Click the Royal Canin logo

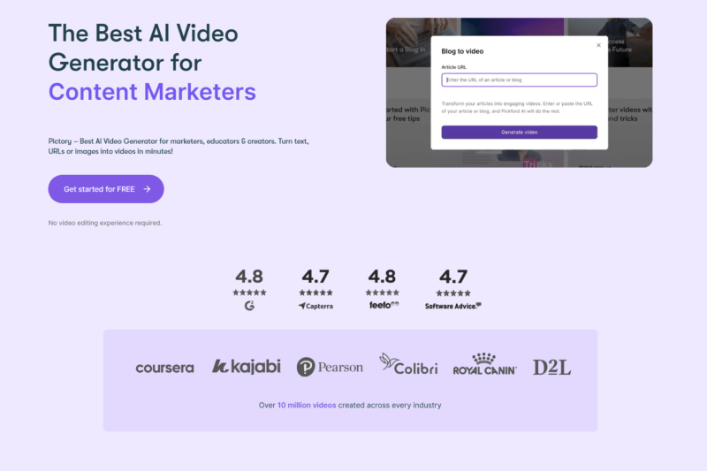[484, 364]
